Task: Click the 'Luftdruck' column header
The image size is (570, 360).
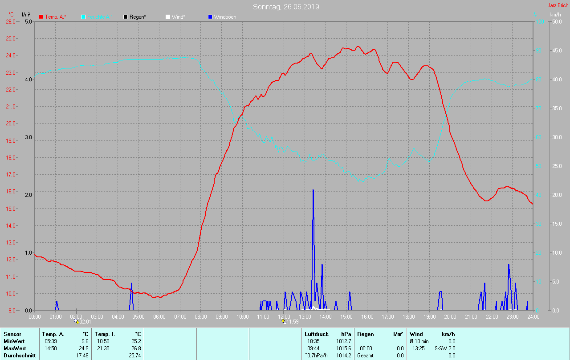Action: click(317, 334)
